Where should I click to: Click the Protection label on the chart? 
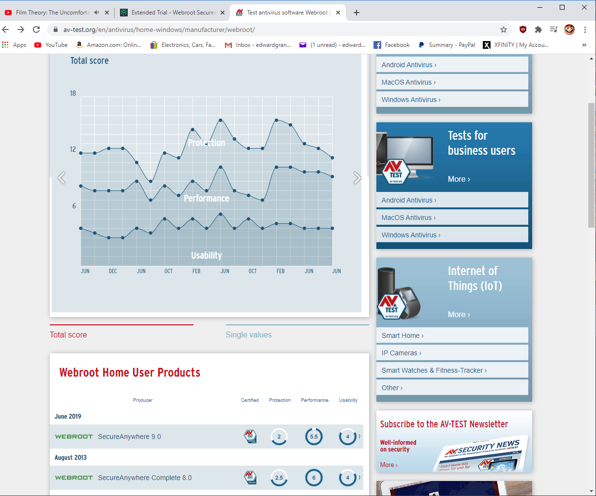(x=207, y=143)
